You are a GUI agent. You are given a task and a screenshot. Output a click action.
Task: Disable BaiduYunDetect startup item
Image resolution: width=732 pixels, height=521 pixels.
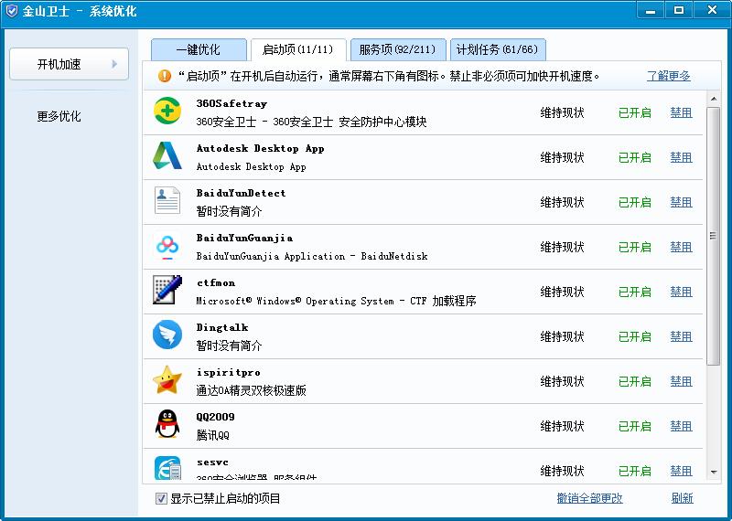click(x=681, y=202)
